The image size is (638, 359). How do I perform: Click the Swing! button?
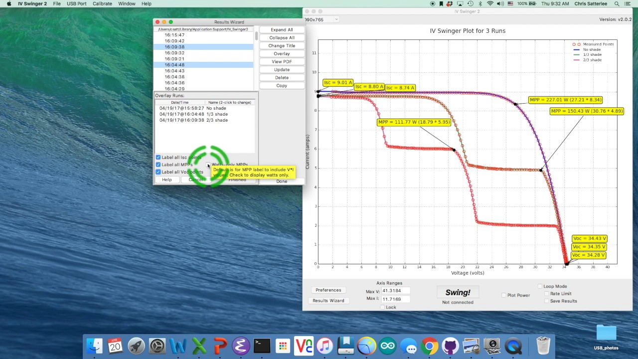(458, 293)
